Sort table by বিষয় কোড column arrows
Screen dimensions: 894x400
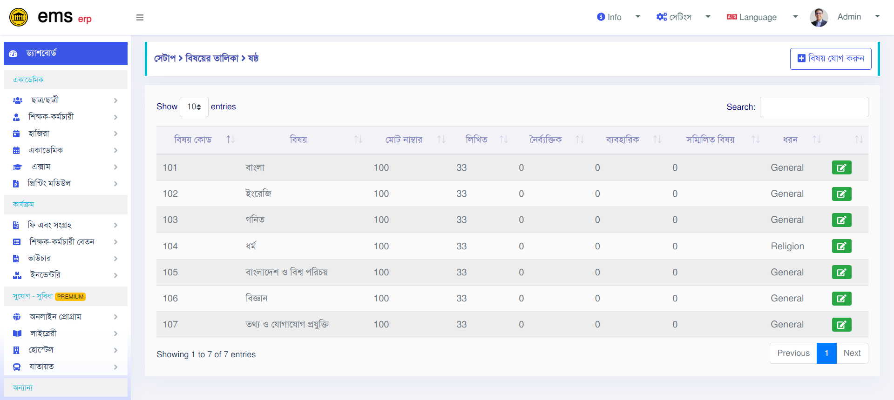[230, 140]
